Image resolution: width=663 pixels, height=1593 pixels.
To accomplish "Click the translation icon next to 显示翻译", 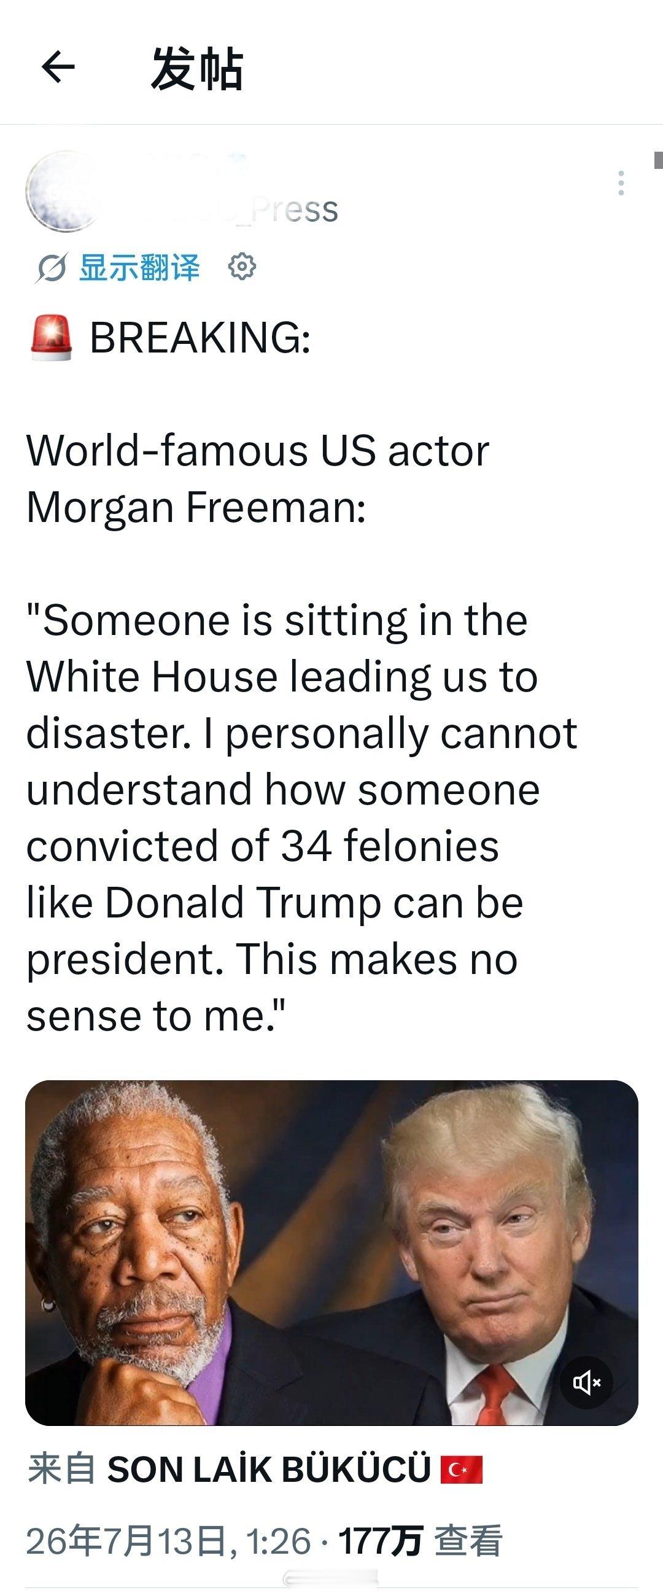I will click(x=50, y=268).
